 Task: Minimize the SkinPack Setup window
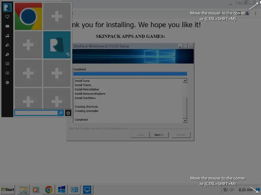(180, 46)
